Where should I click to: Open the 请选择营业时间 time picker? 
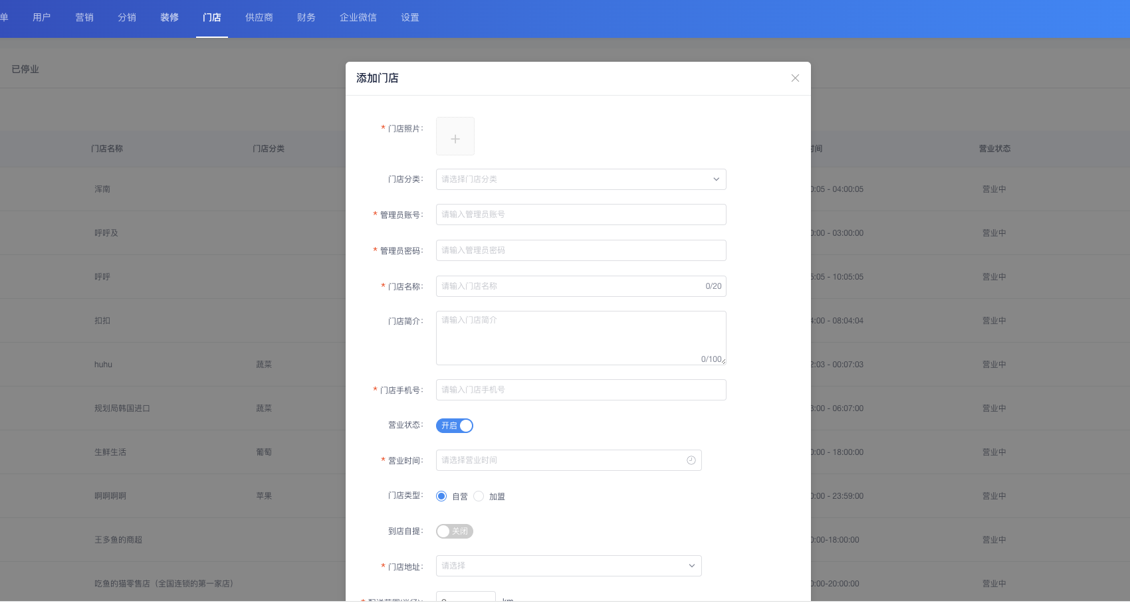point(558,460)
